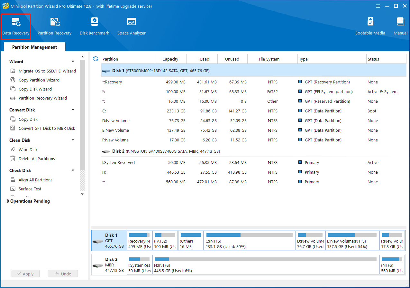Select Wipe Disk
This screenshot has width=410, height=288.
[24, 149]
